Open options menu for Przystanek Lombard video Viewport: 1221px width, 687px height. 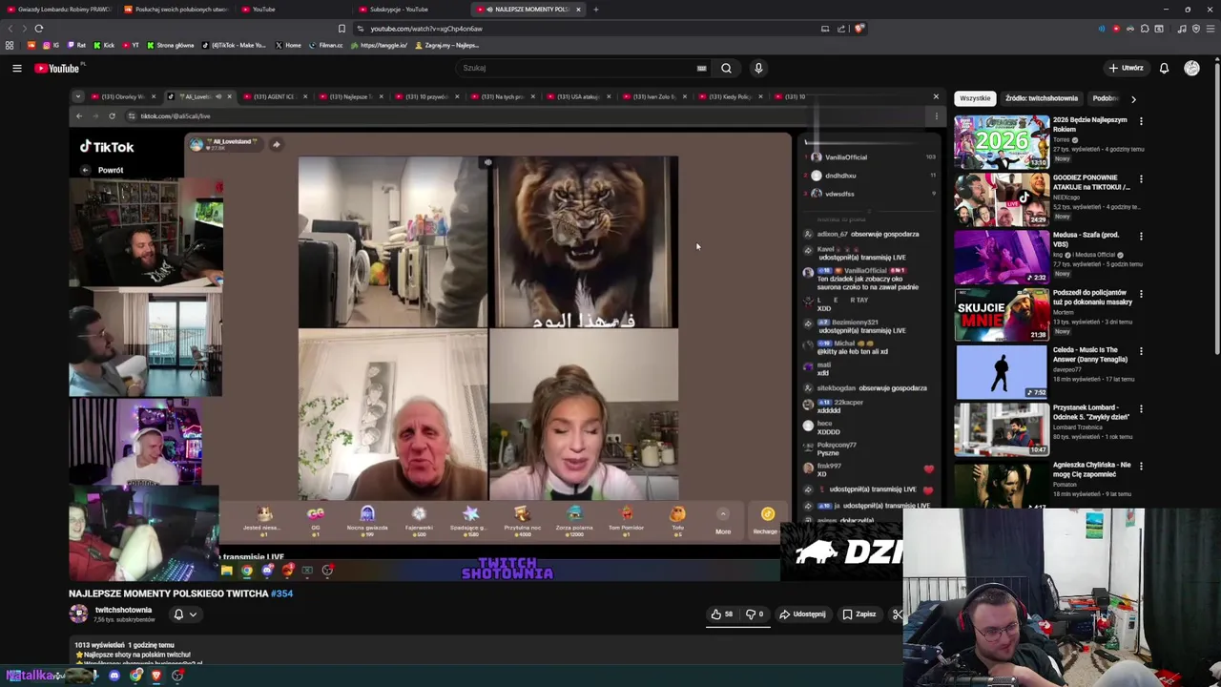point(1141,408)
